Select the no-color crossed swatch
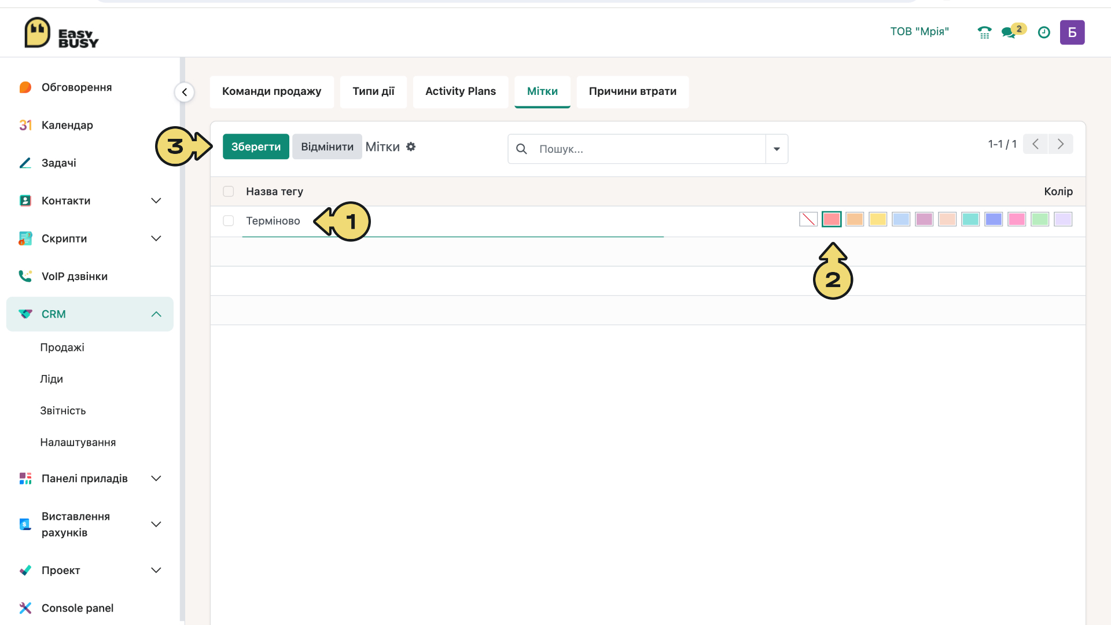This screenshot has height=625, width=1111. 808,219
